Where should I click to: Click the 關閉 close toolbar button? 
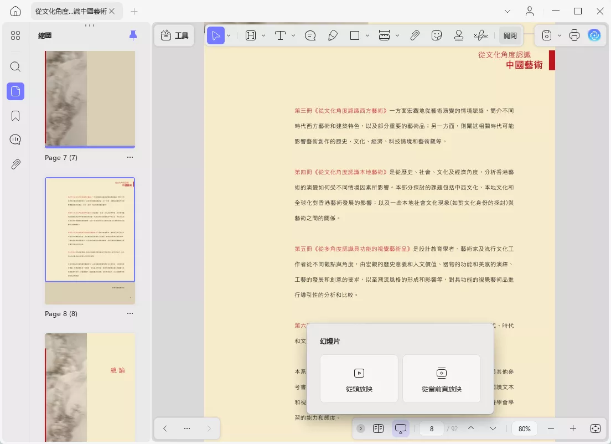click(x=510, y=36)
